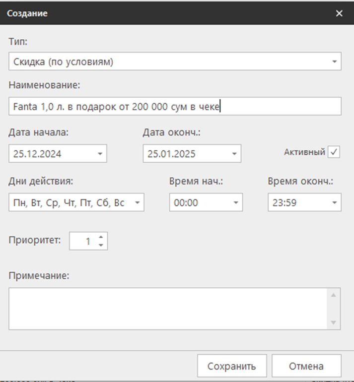This screenshot has width=354, height=382.
Task: Click the 23:59 end time value
Action: 282,202
